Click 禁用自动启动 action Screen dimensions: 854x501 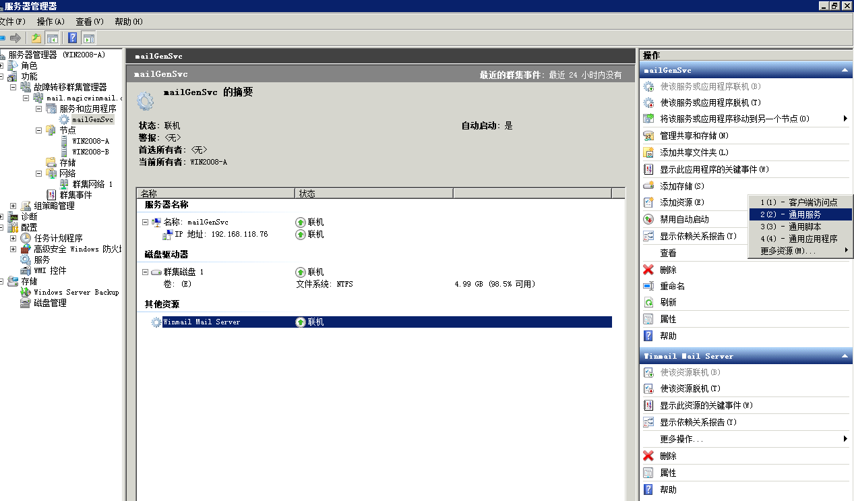(x=684, y=219)
